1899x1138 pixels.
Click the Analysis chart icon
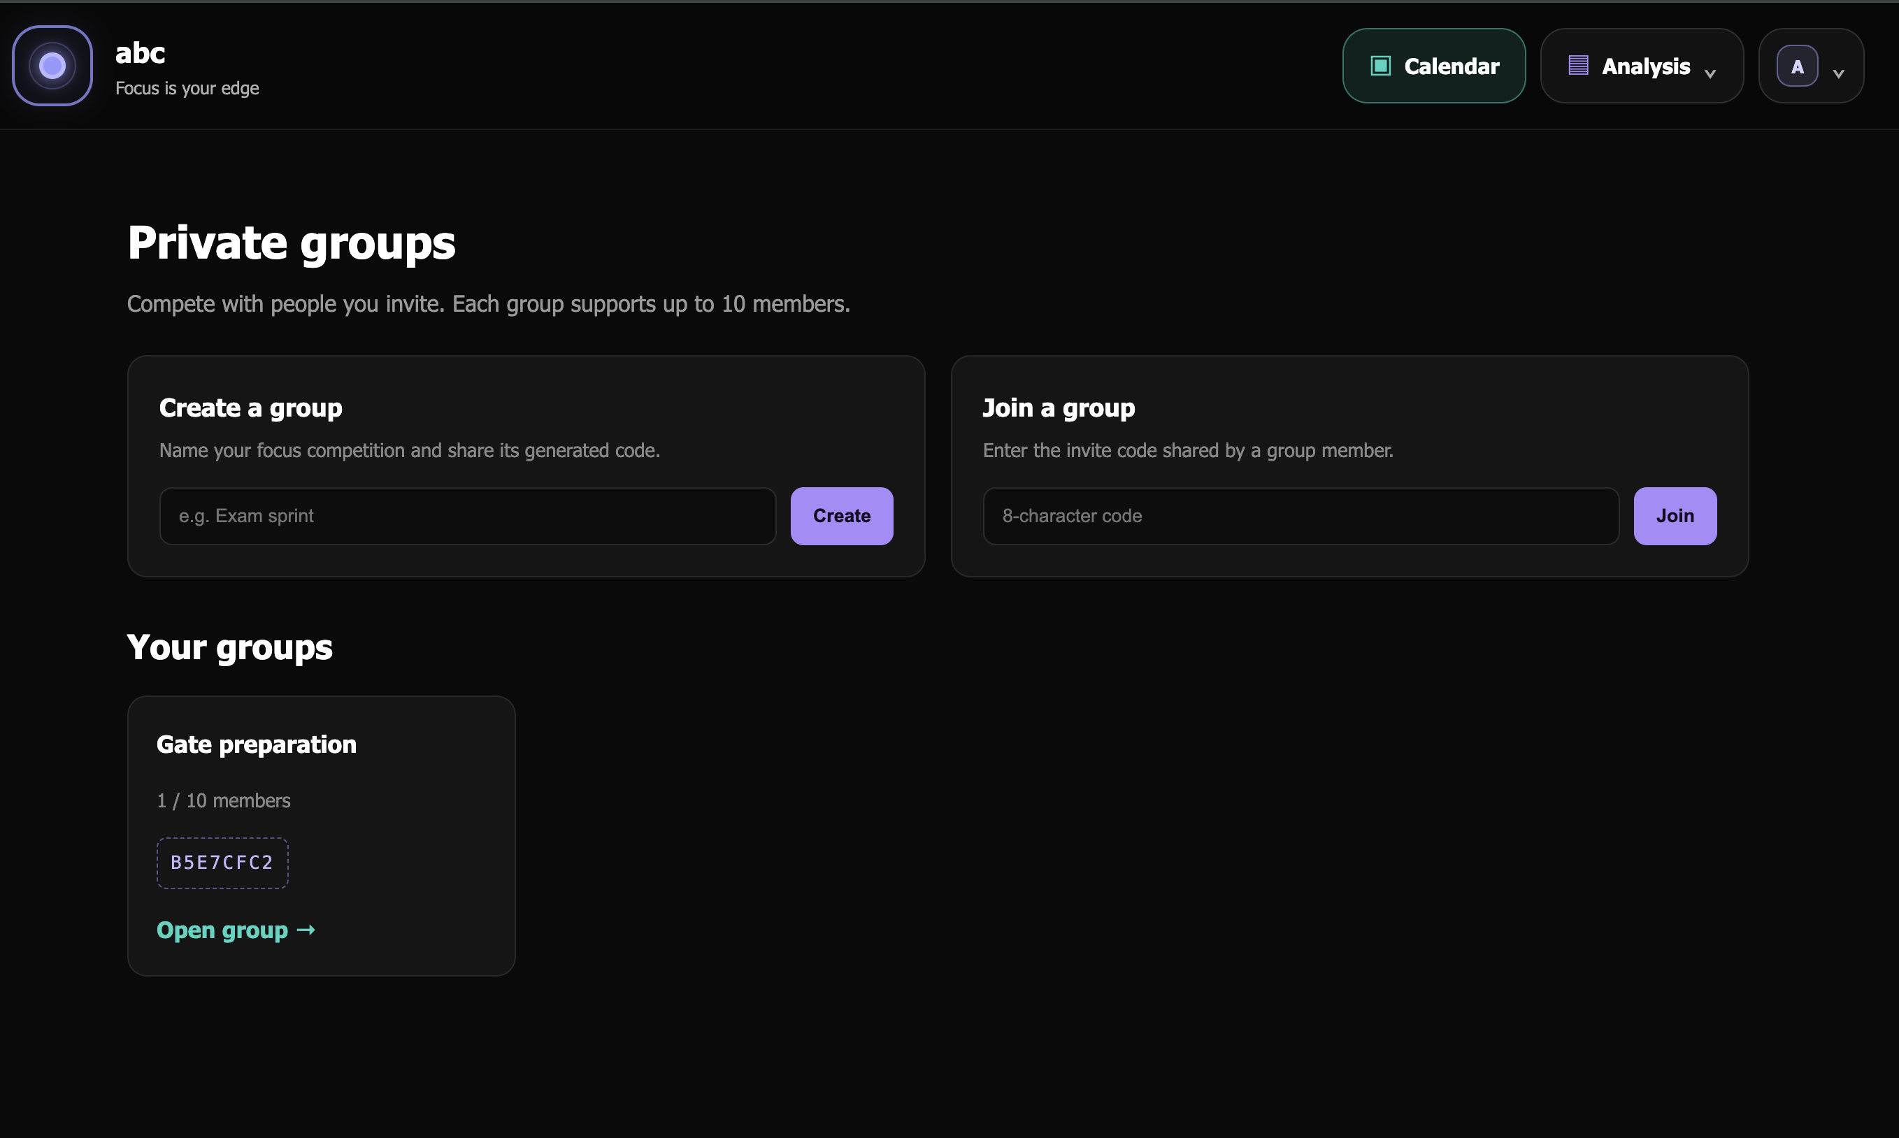1577,66
